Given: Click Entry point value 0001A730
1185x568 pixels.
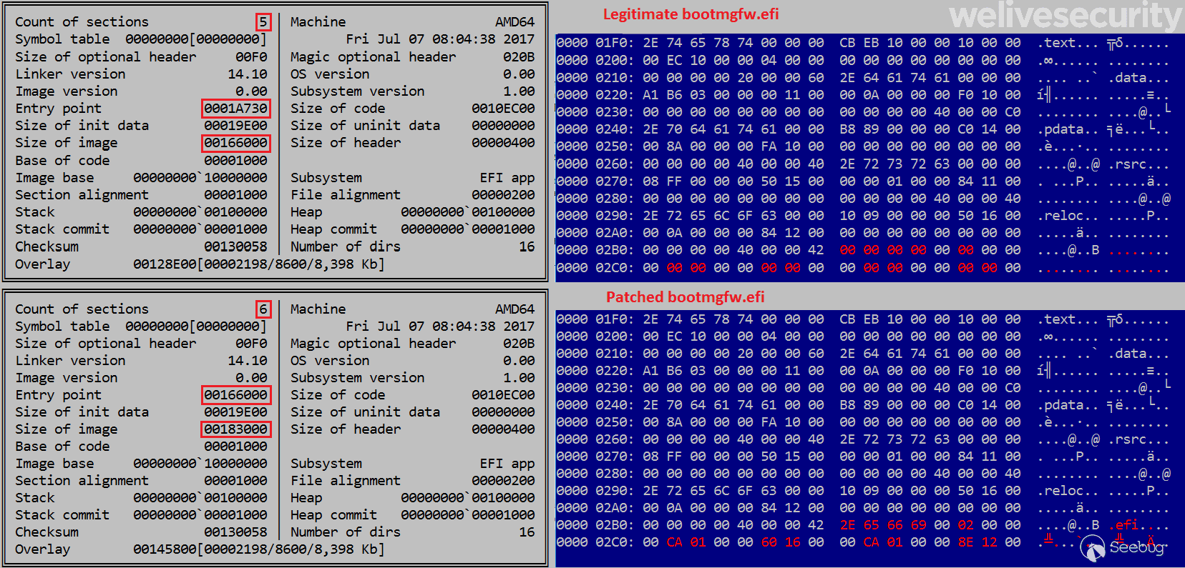Looking at the screenshot, I should (x=235, y=109).
